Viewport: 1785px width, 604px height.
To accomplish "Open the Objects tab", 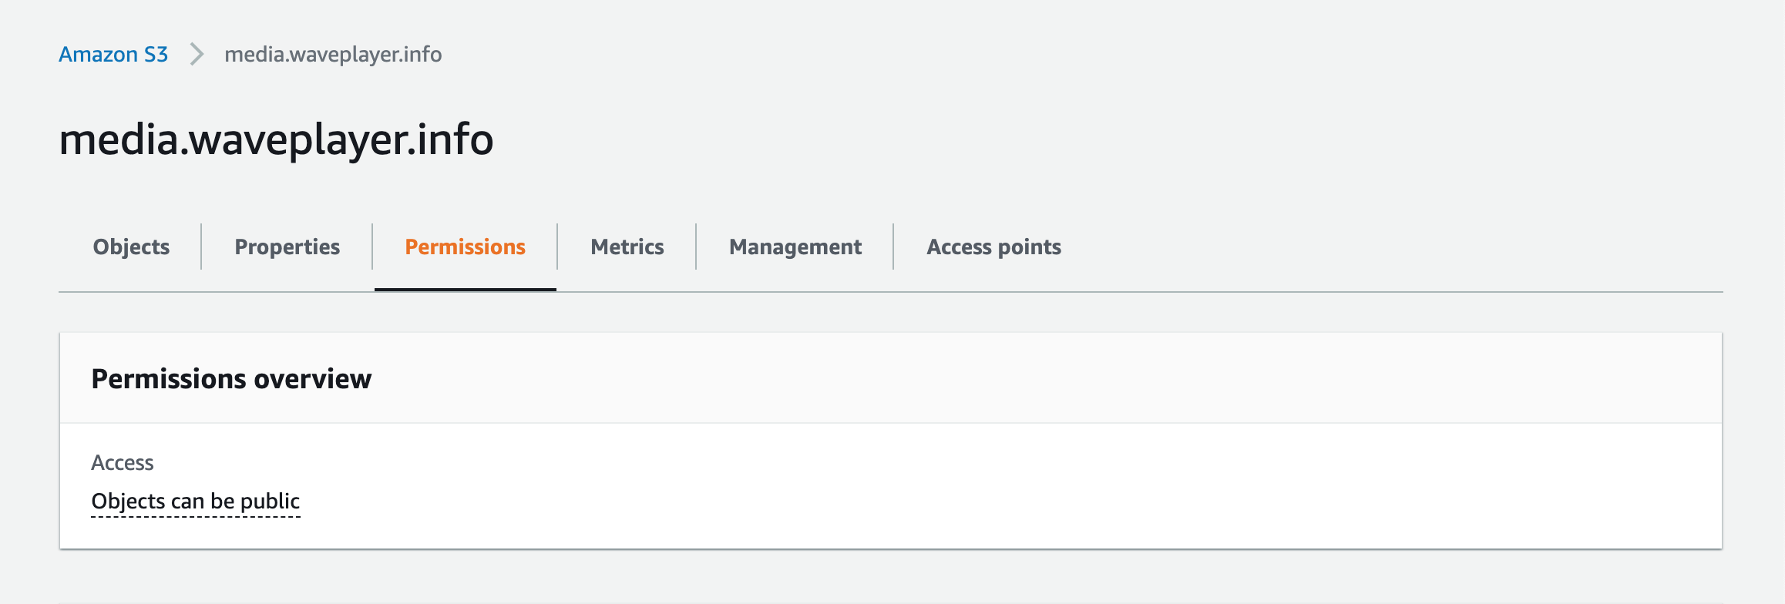I will pos(131,247).
